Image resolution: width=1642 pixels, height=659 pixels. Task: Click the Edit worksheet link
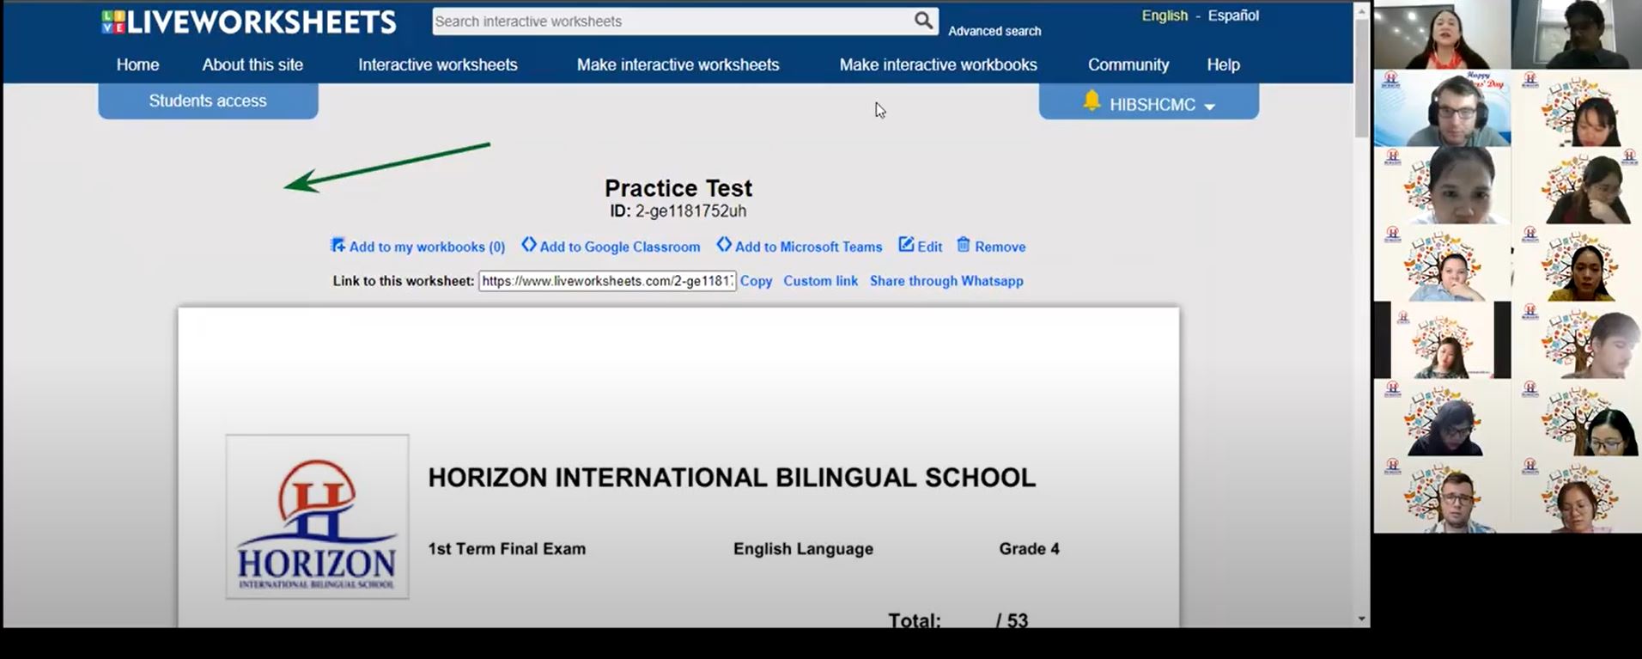[929, 247]
